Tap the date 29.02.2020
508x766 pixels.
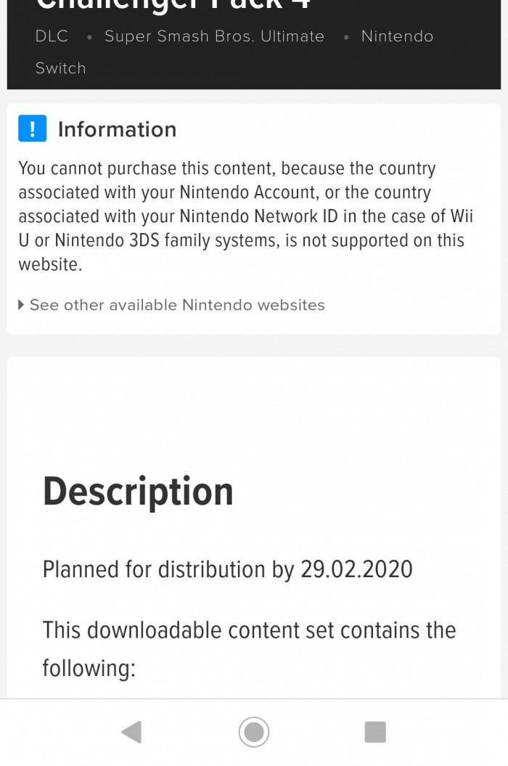click(x=356, y=569)
